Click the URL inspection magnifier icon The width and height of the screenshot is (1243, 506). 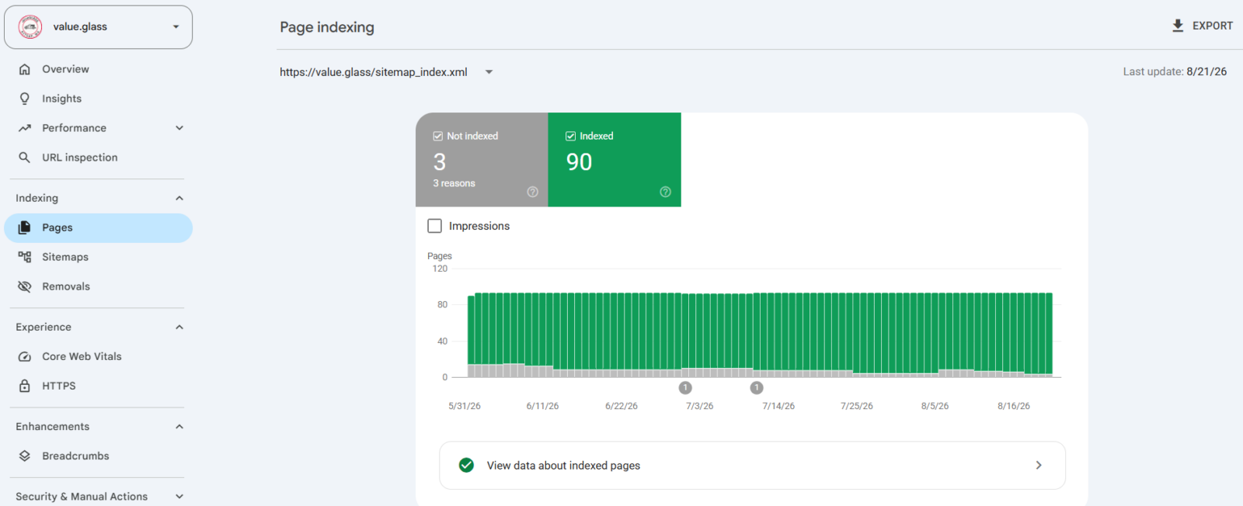[25, 158]
